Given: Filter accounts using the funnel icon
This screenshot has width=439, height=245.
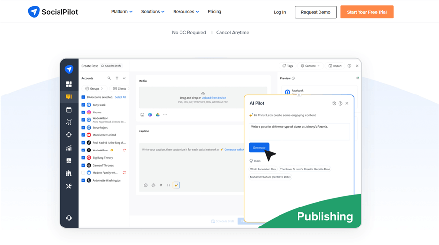Looking at the screenshot, I should tap(117, 78).
